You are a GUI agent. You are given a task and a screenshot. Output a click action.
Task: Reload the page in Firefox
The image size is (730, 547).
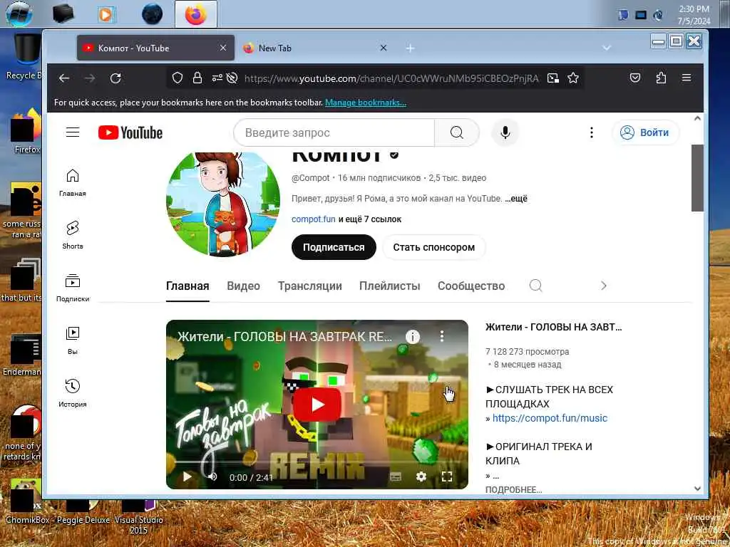click(115, 78)
